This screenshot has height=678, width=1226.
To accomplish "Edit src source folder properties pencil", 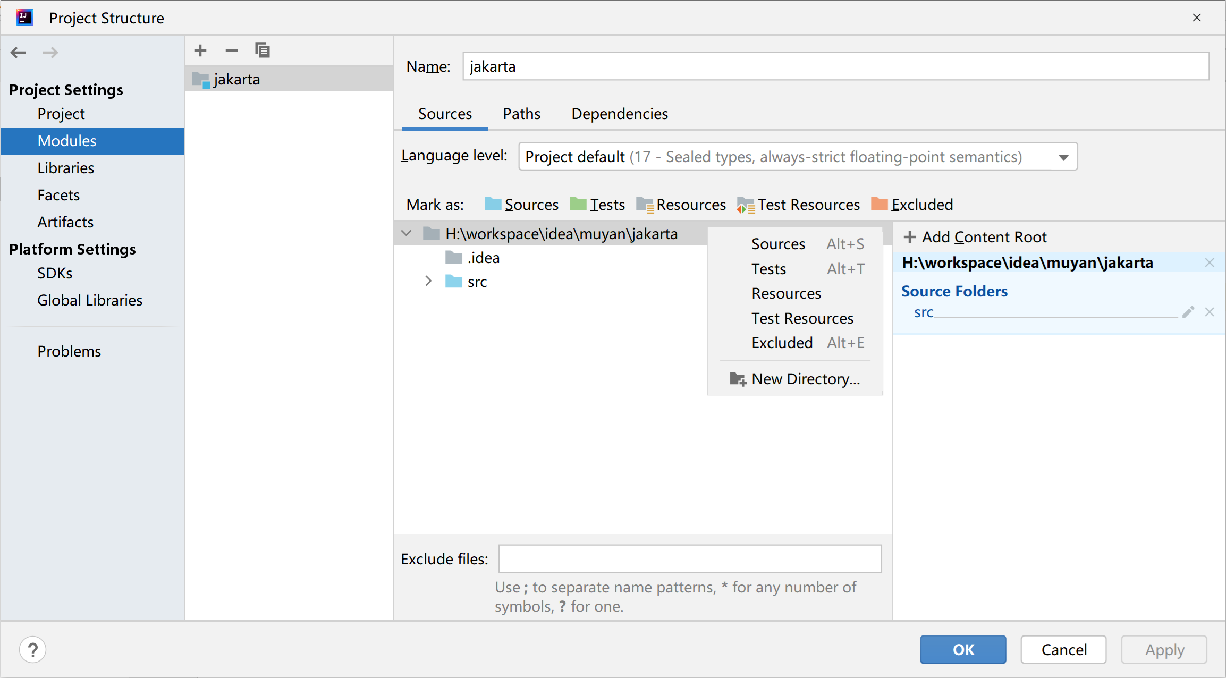I will click(1188, 312).
